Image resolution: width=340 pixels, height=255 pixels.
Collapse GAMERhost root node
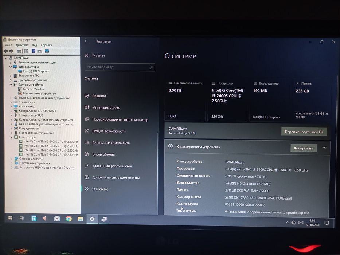click(6, 58)
